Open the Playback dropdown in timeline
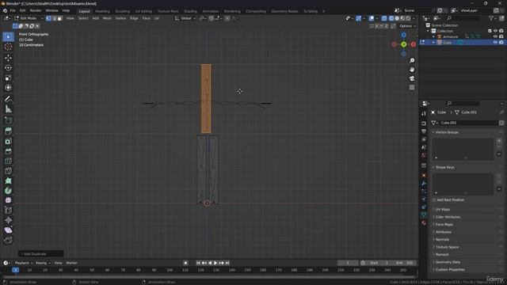Viewport: 507px width, 285px height. (24, 263)
